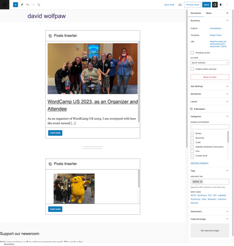Click the Search Categories input field
This screenshot has width=234, height=246.
click(210, 127)
